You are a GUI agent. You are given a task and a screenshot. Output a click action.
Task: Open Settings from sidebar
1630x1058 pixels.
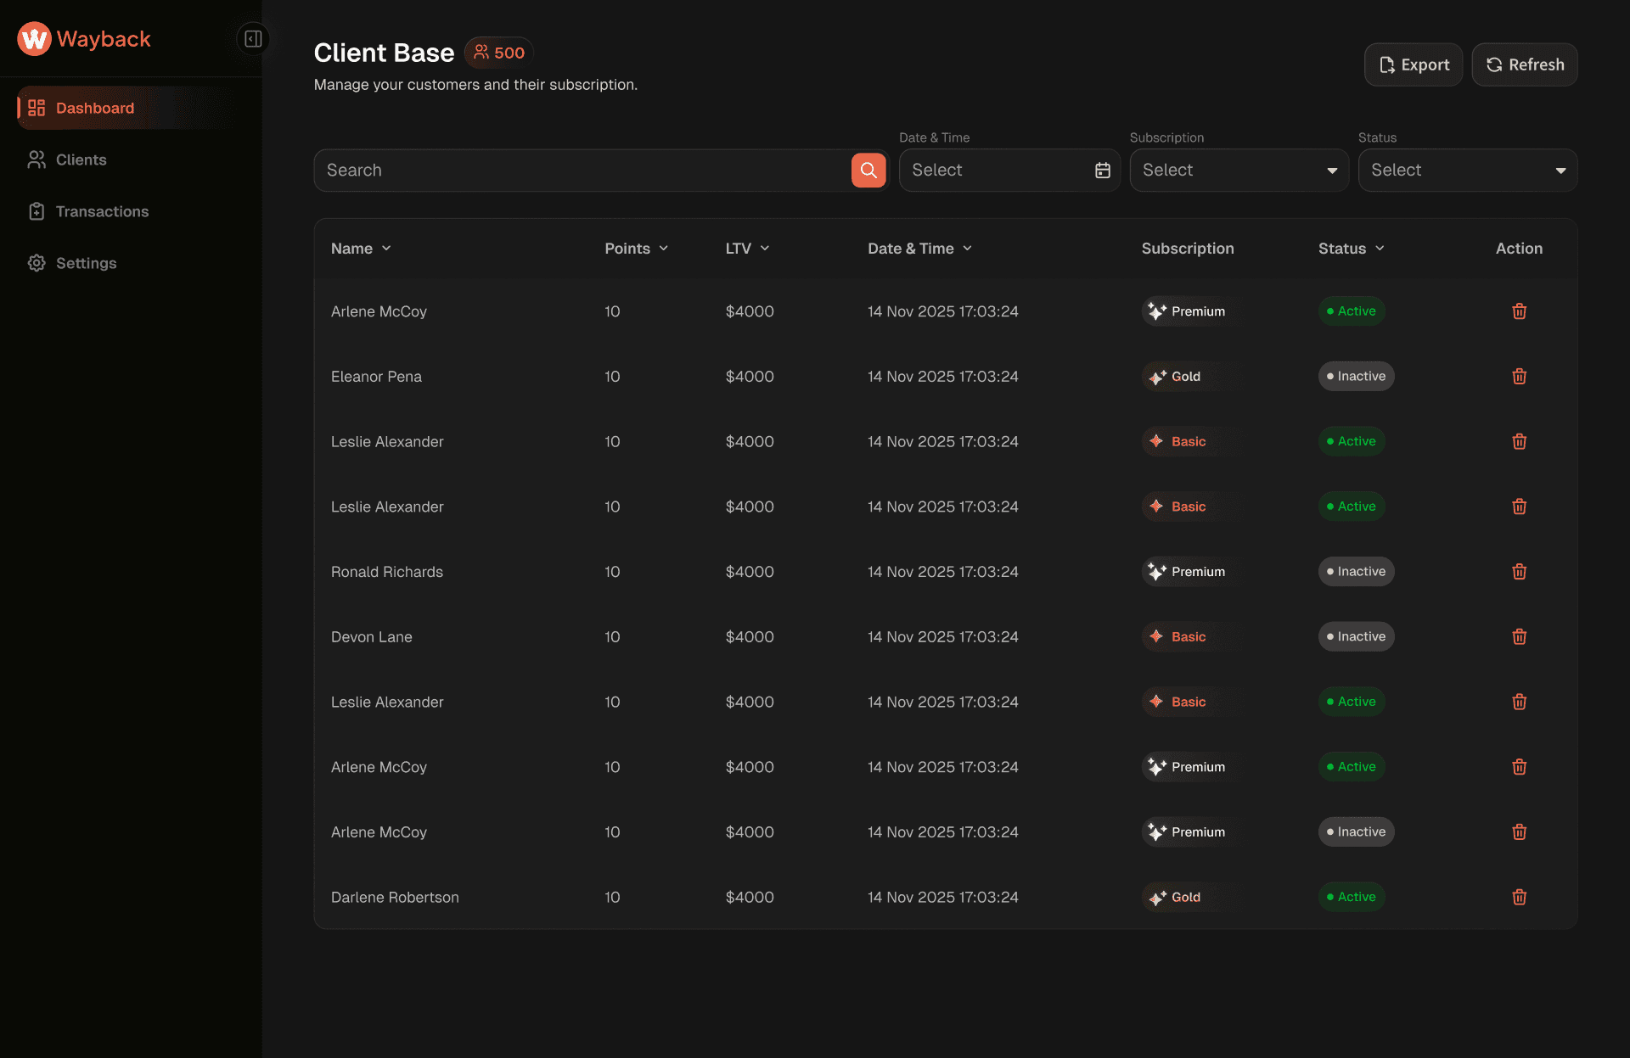[86, 264]
